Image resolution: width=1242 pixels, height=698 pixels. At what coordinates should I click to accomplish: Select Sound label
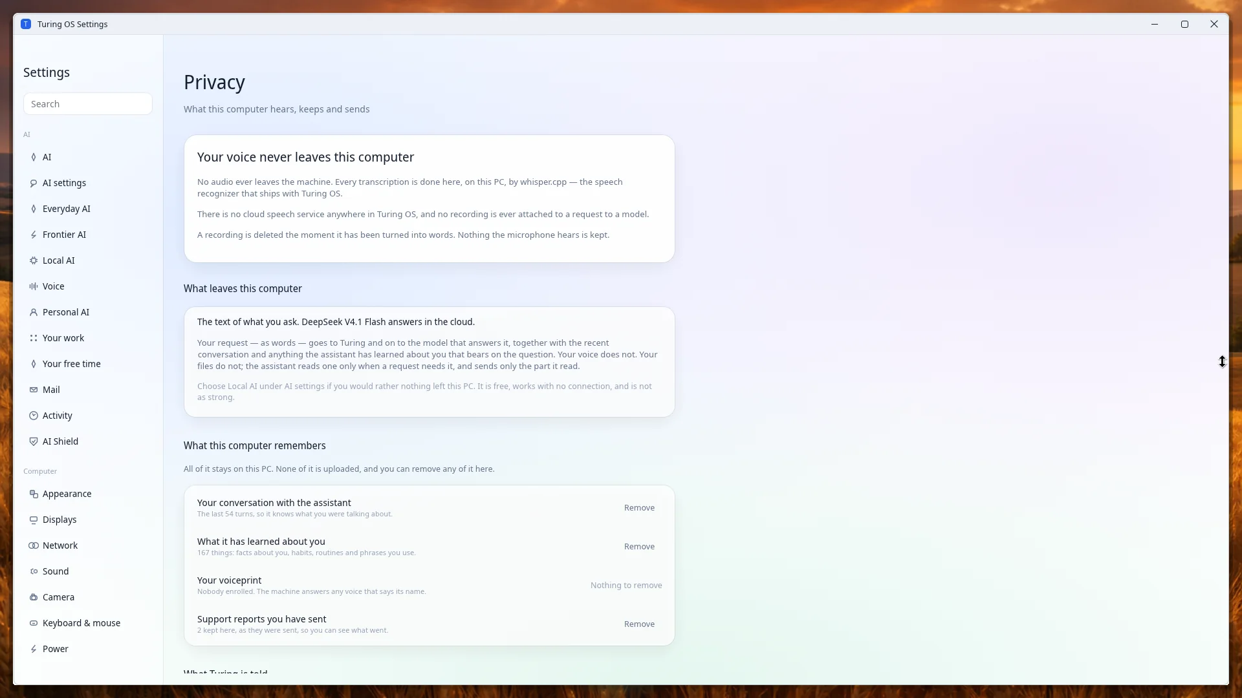tap(56, 571)
